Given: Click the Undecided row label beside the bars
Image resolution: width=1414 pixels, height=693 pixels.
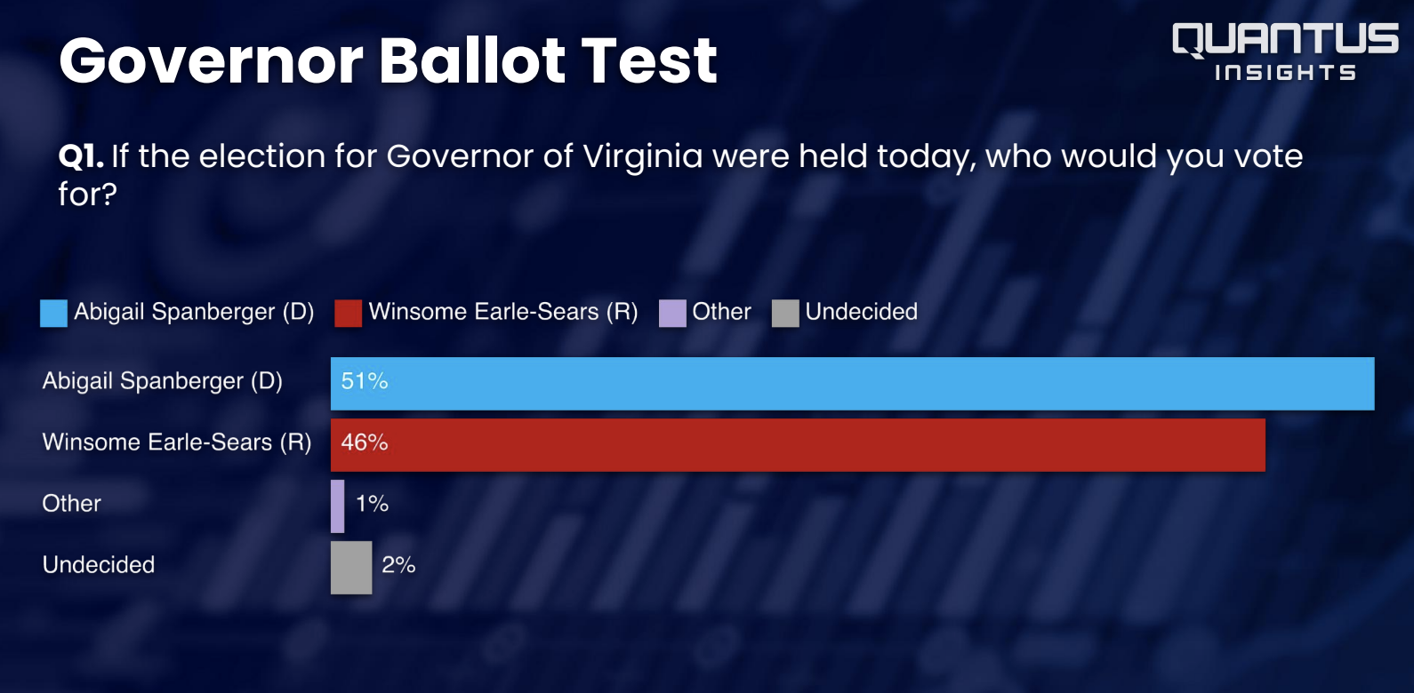Looking at the screenshot, I should 99,565.
